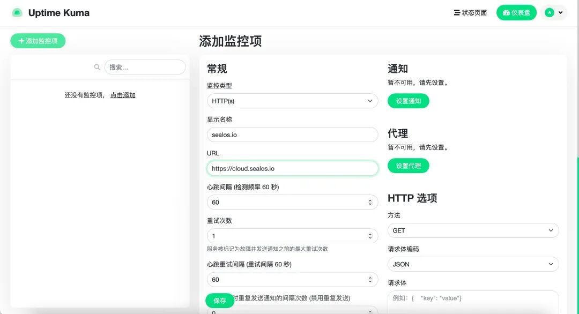
Task: Click the 心跳间隔 stepper arrows
Action: (370, 202)
